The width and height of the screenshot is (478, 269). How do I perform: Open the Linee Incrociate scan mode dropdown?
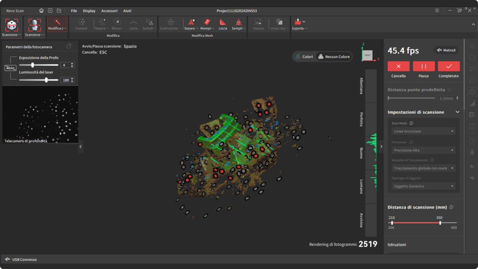pos(423,131)
